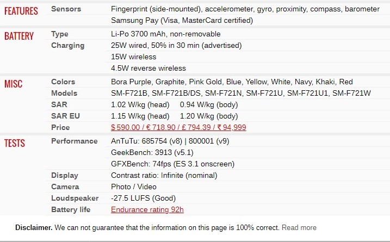Click the Price label
Image resolution: width=390 pixels, height=242 pixels.
pyautogui.click(x=60, y=128)
